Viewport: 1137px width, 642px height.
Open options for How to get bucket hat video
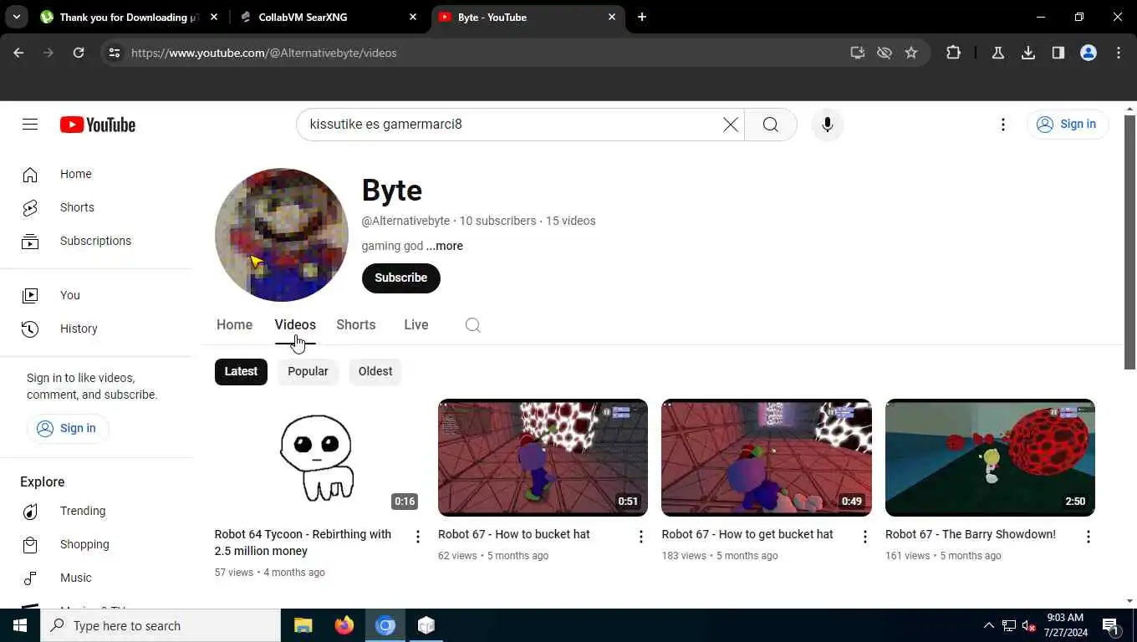[864, 537]
